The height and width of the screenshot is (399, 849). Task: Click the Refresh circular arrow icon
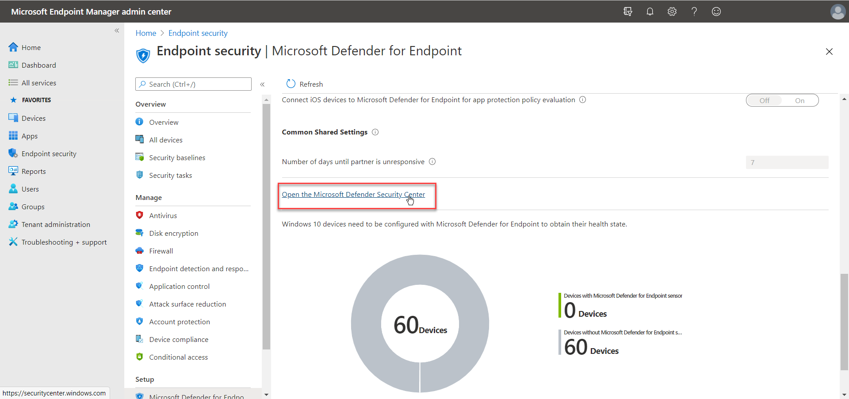point(291,84)
